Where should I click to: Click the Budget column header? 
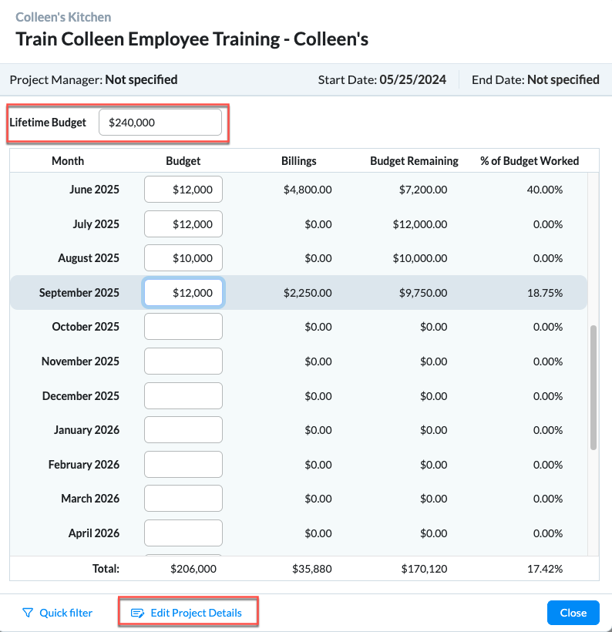(183, 161)
